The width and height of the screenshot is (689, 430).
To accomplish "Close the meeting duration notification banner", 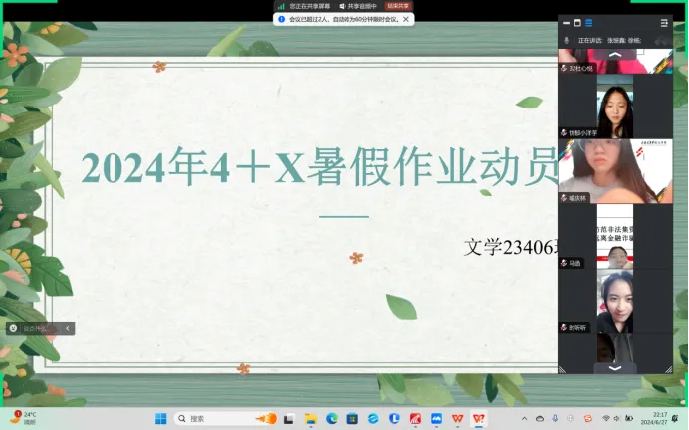I will point(406,19).
